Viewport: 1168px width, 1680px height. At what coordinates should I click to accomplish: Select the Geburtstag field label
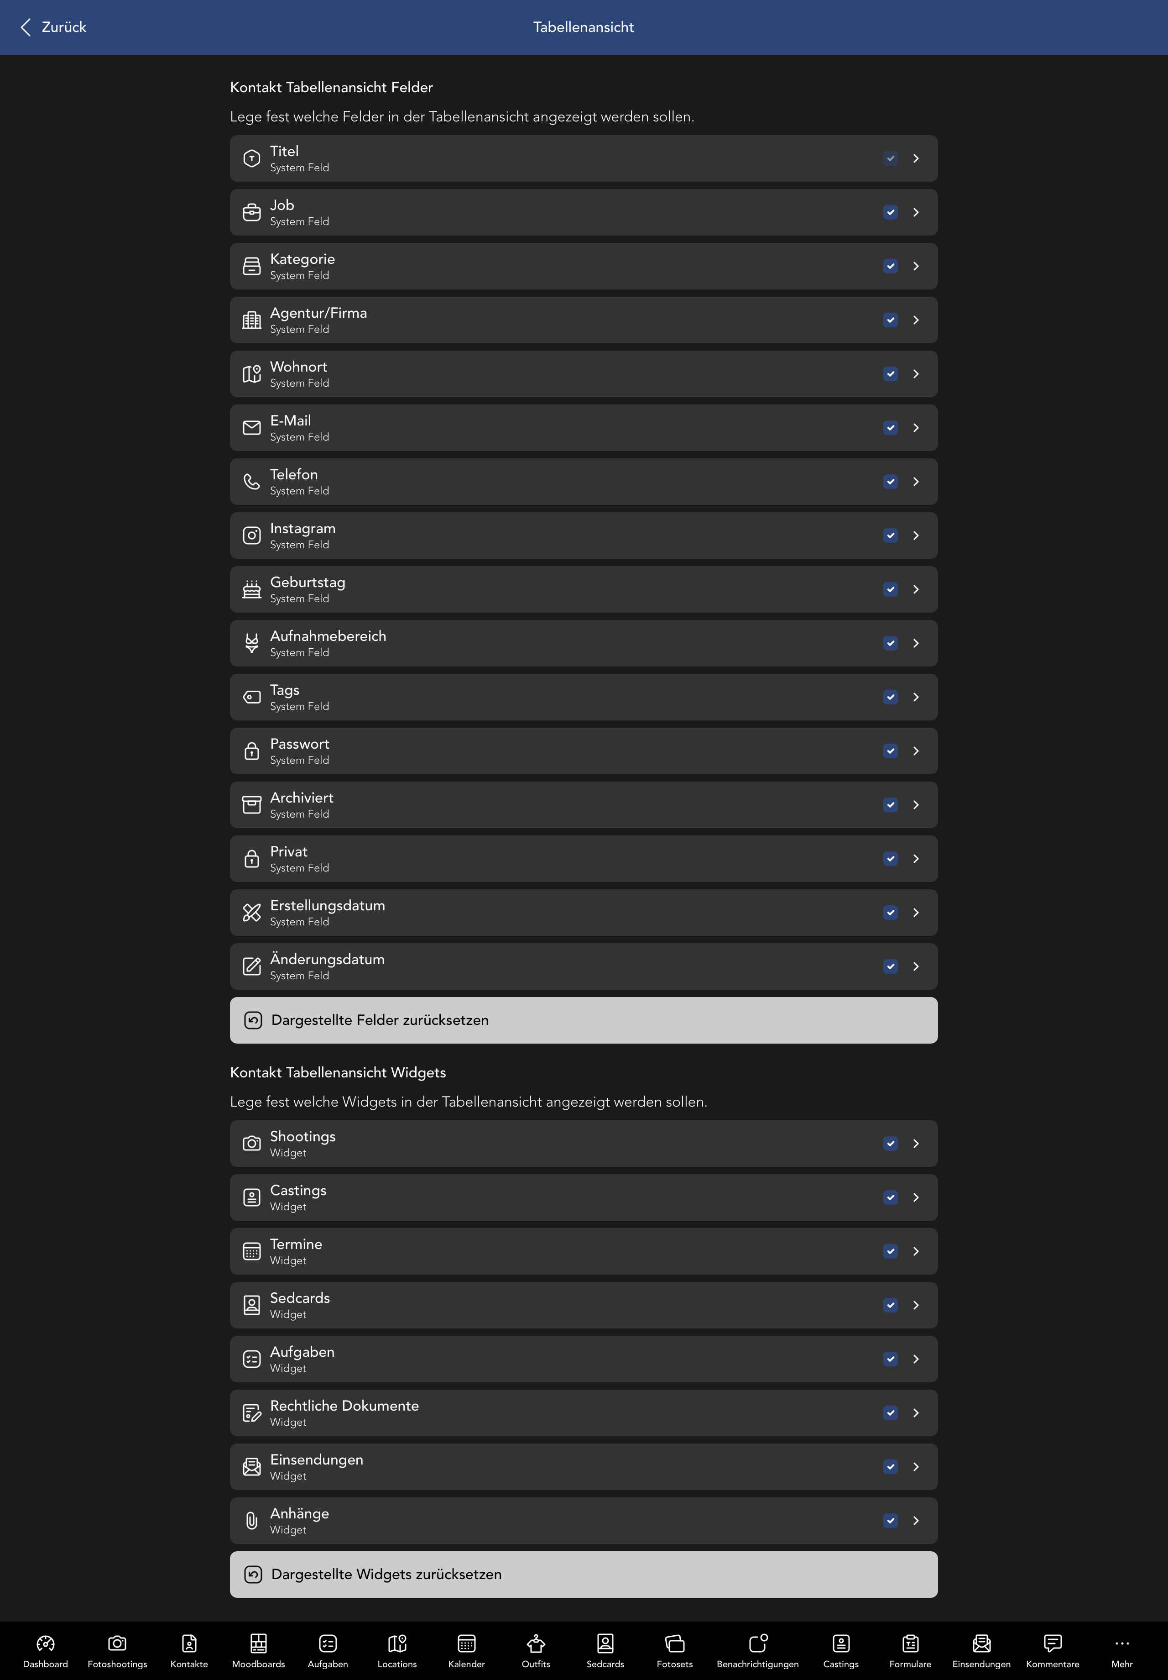tap(307, 583)
